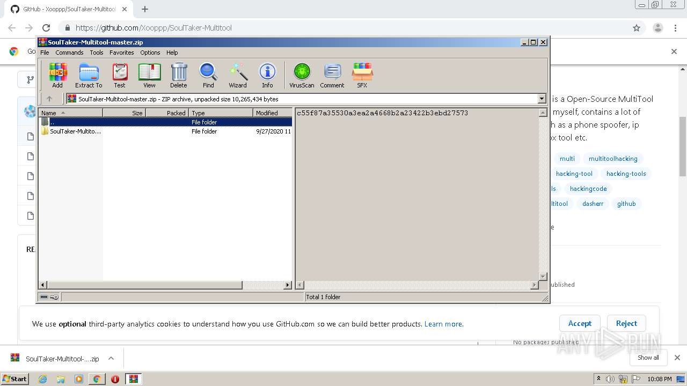This screenshot has width=687, height=386.
Task: Open the dasherr topic tag
Action: [x=593, y=203]
